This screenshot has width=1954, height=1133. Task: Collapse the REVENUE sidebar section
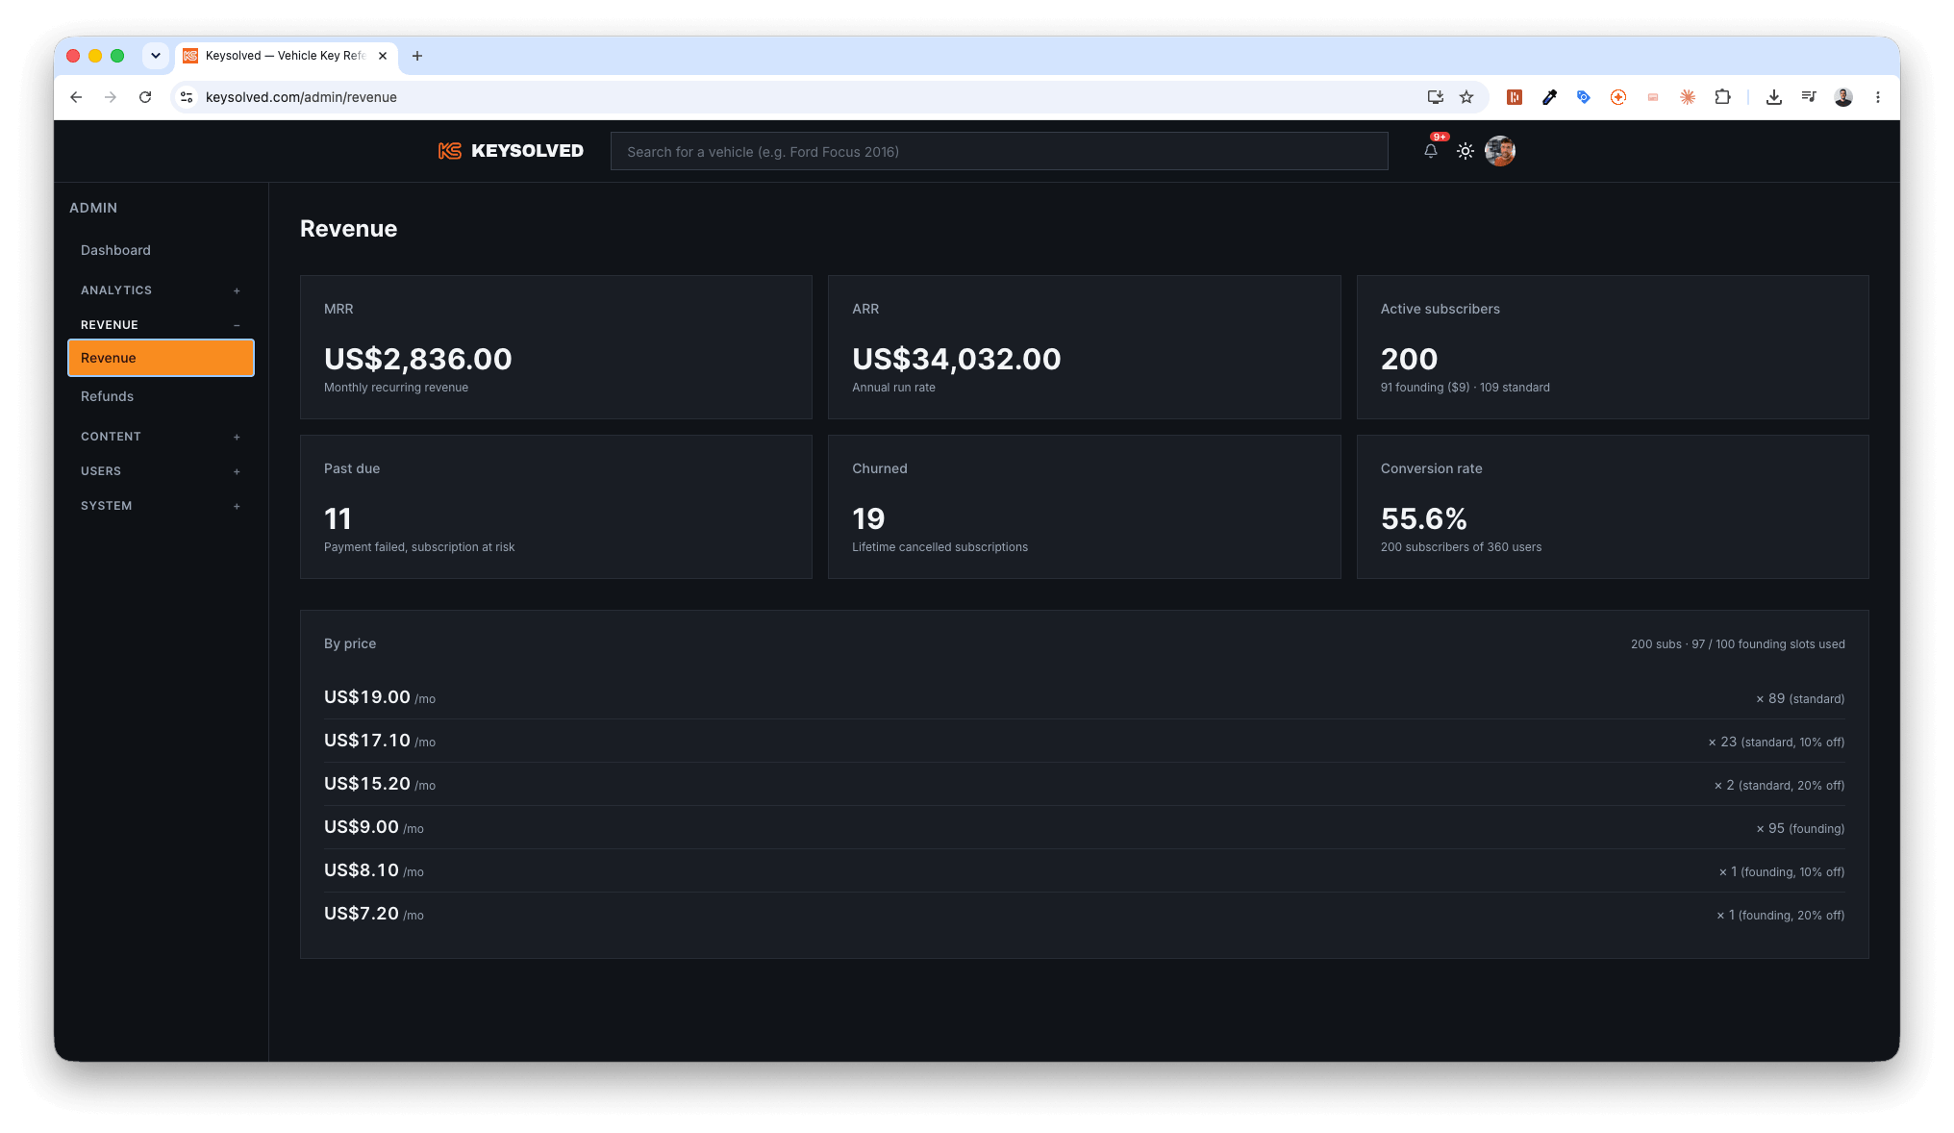[161, 325]
